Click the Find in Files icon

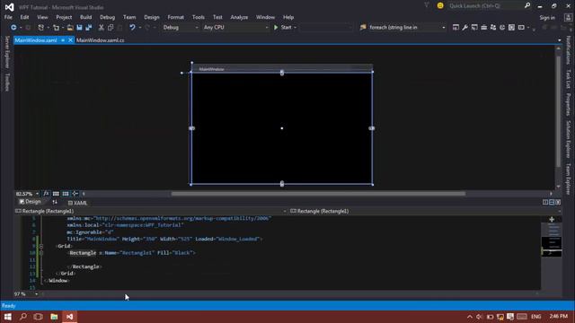363,28
